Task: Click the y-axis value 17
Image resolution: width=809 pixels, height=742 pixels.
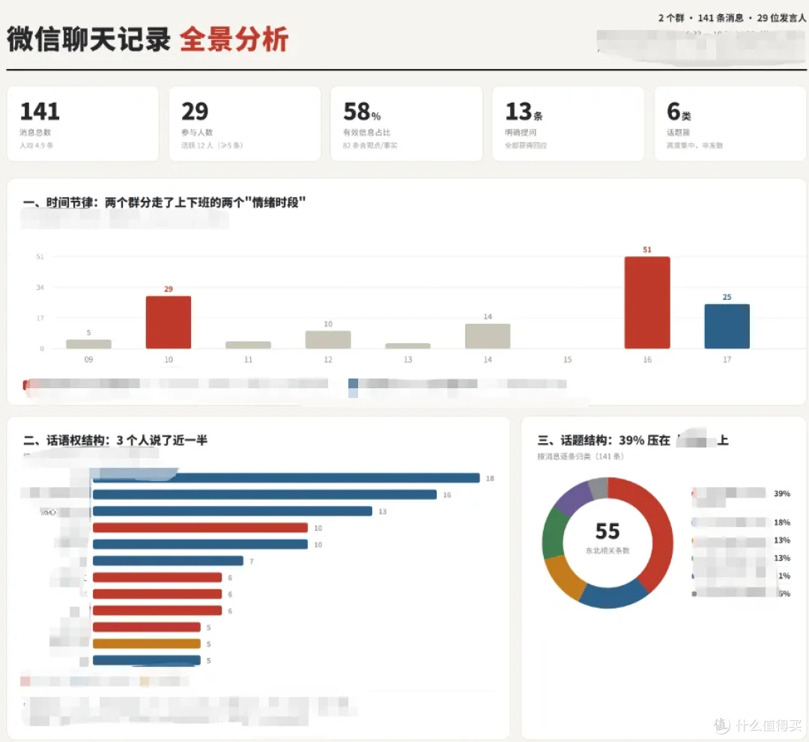Action: pos(40,318)
